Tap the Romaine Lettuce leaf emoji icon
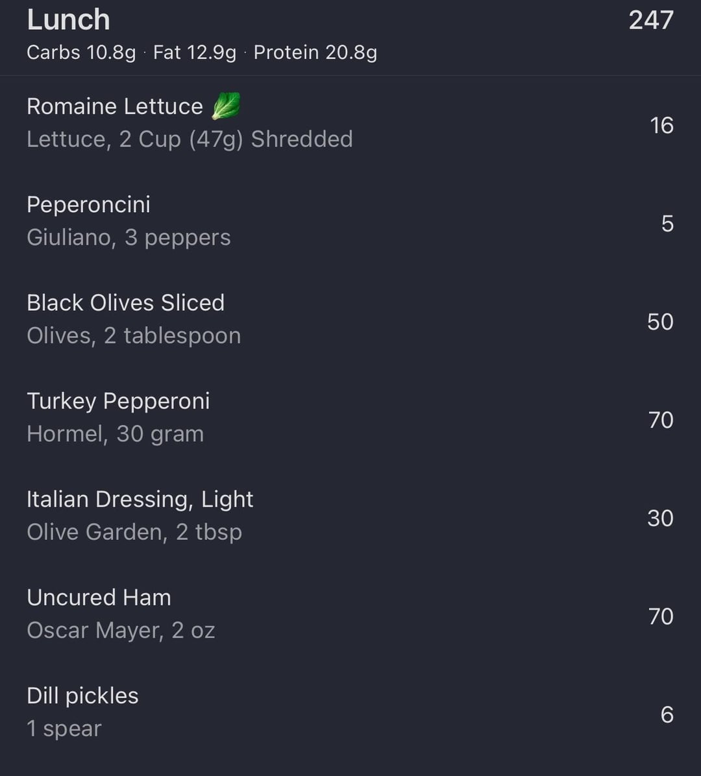 [227, 106]
